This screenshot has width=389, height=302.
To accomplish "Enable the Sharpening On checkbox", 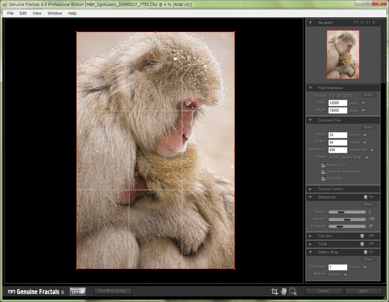I will coord(365,197).
